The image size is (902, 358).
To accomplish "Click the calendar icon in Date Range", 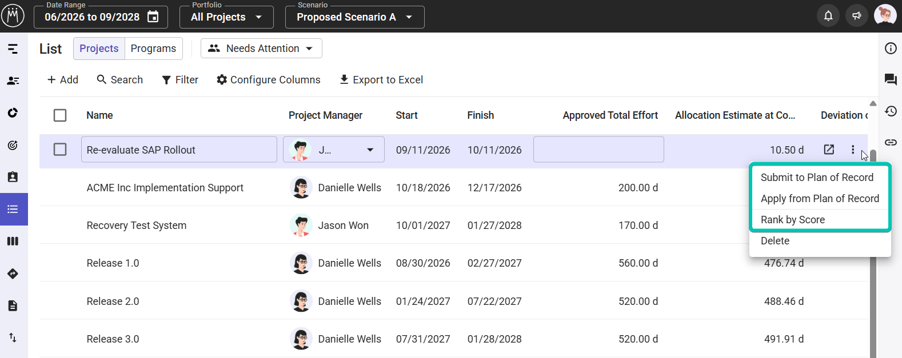I will click(x=153, y=17).
